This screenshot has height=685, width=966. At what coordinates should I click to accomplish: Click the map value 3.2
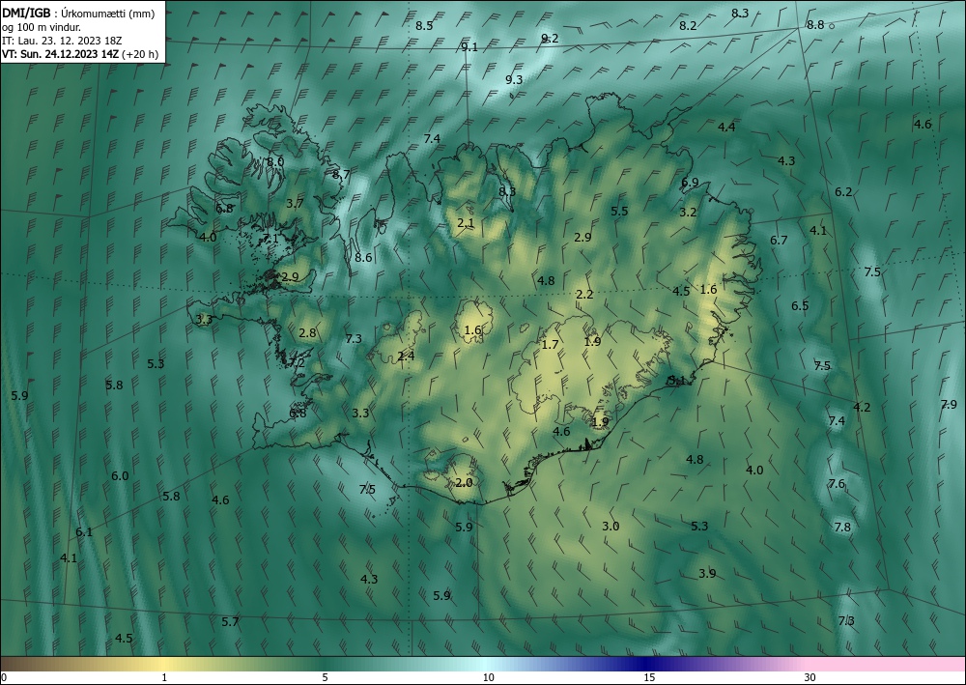[x=688, y=213]
